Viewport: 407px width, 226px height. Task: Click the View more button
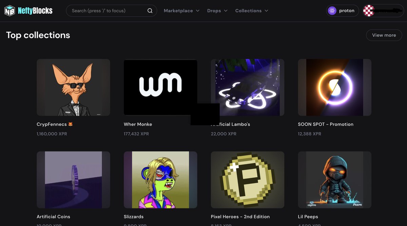coord(384,35)
